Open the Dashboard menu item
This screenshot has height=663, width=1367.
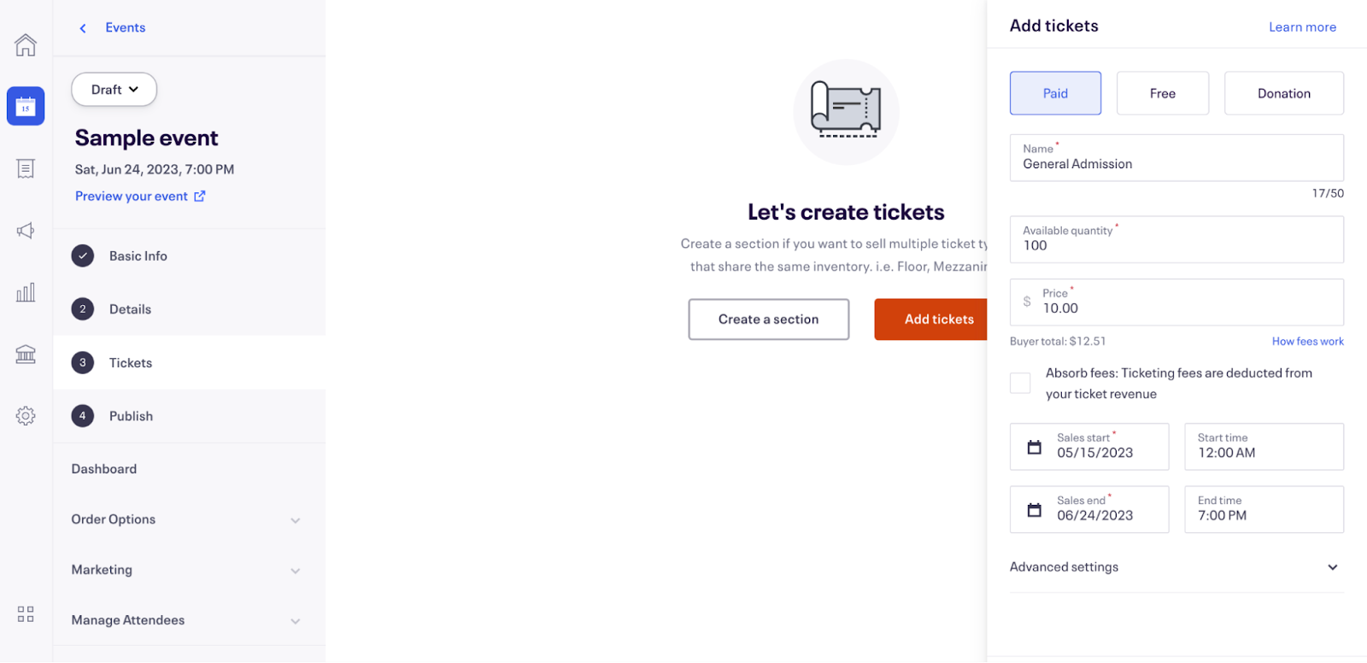pos(103,468)
